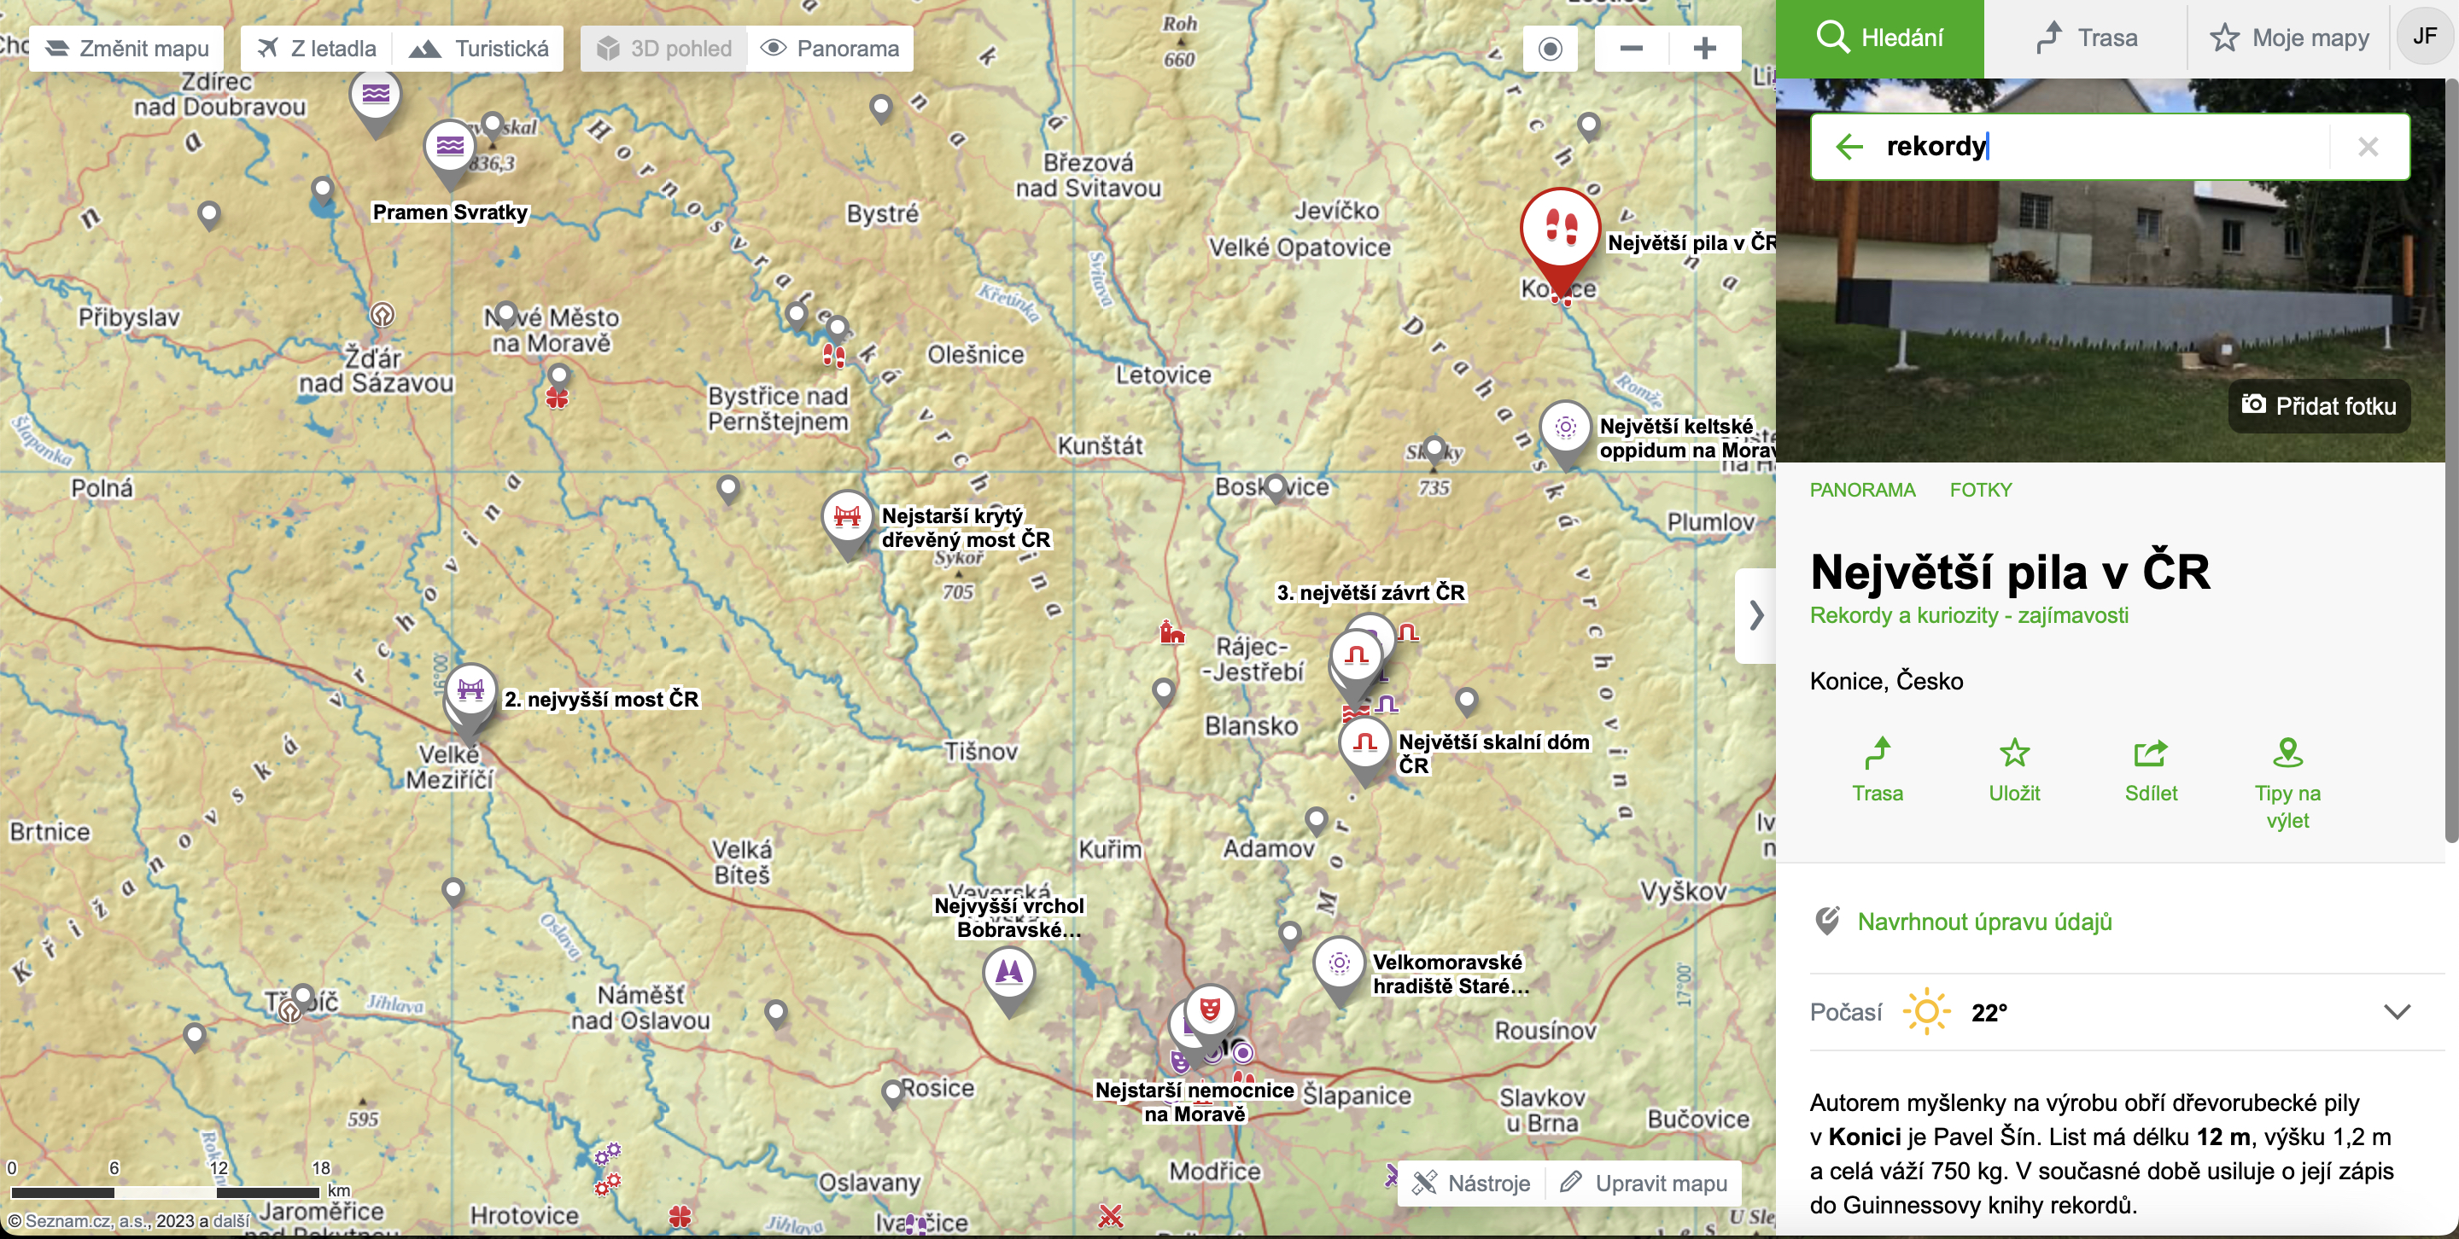Click the Uložit star icon
2459x1239 pixels.
[x=2014, y=753]
